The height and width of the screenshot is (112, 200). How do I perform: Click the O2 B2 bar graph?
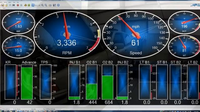coord(107,82)
